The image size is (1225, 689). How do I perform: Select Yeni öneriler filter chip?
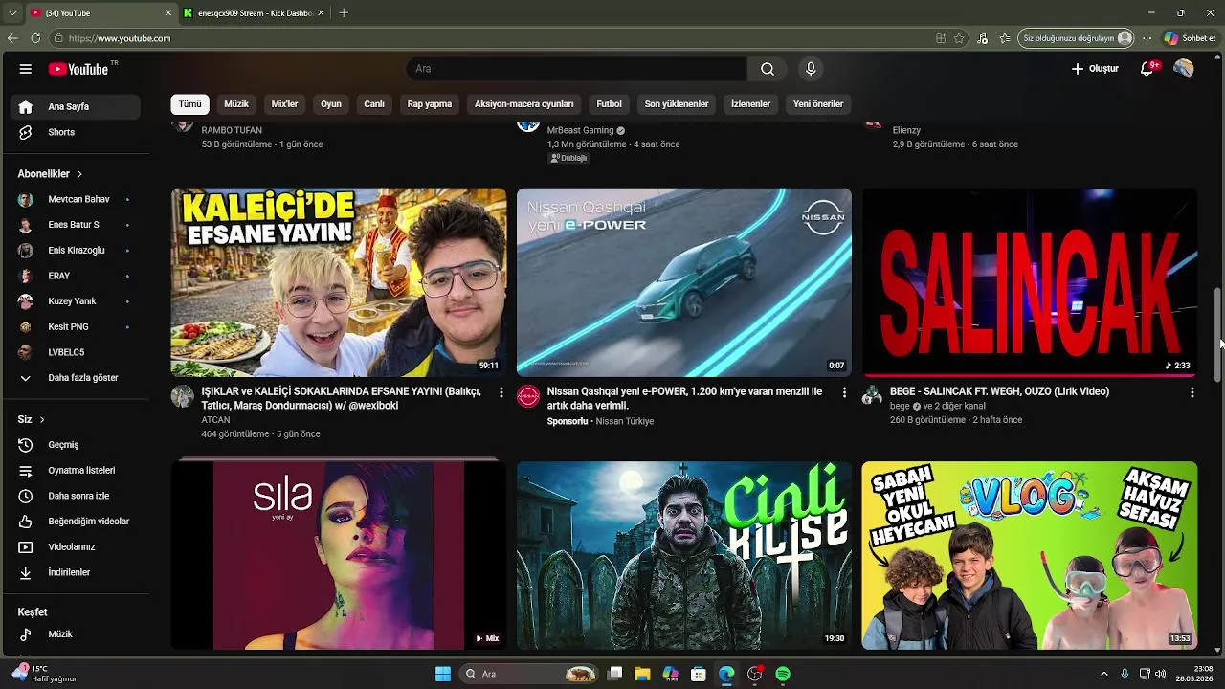818,104
